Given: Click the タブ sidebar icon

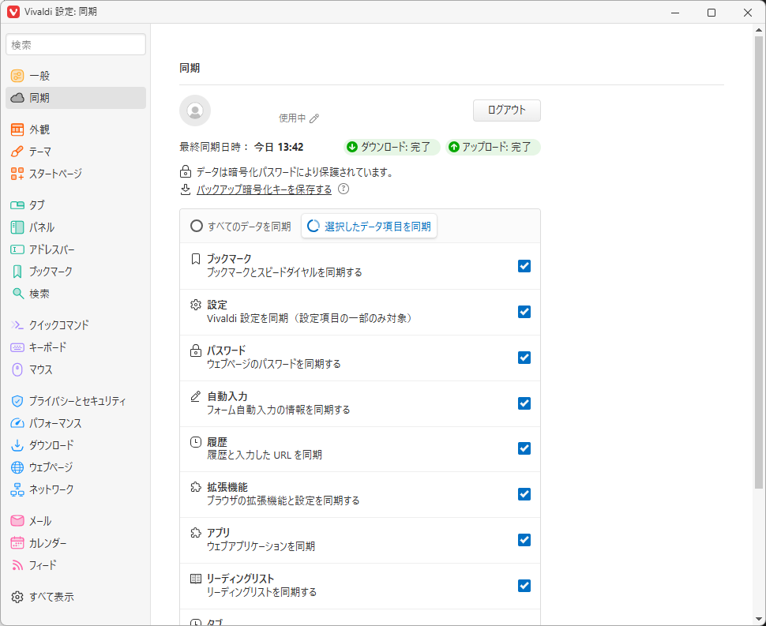Looking at the screenshot, I should 17,205.
